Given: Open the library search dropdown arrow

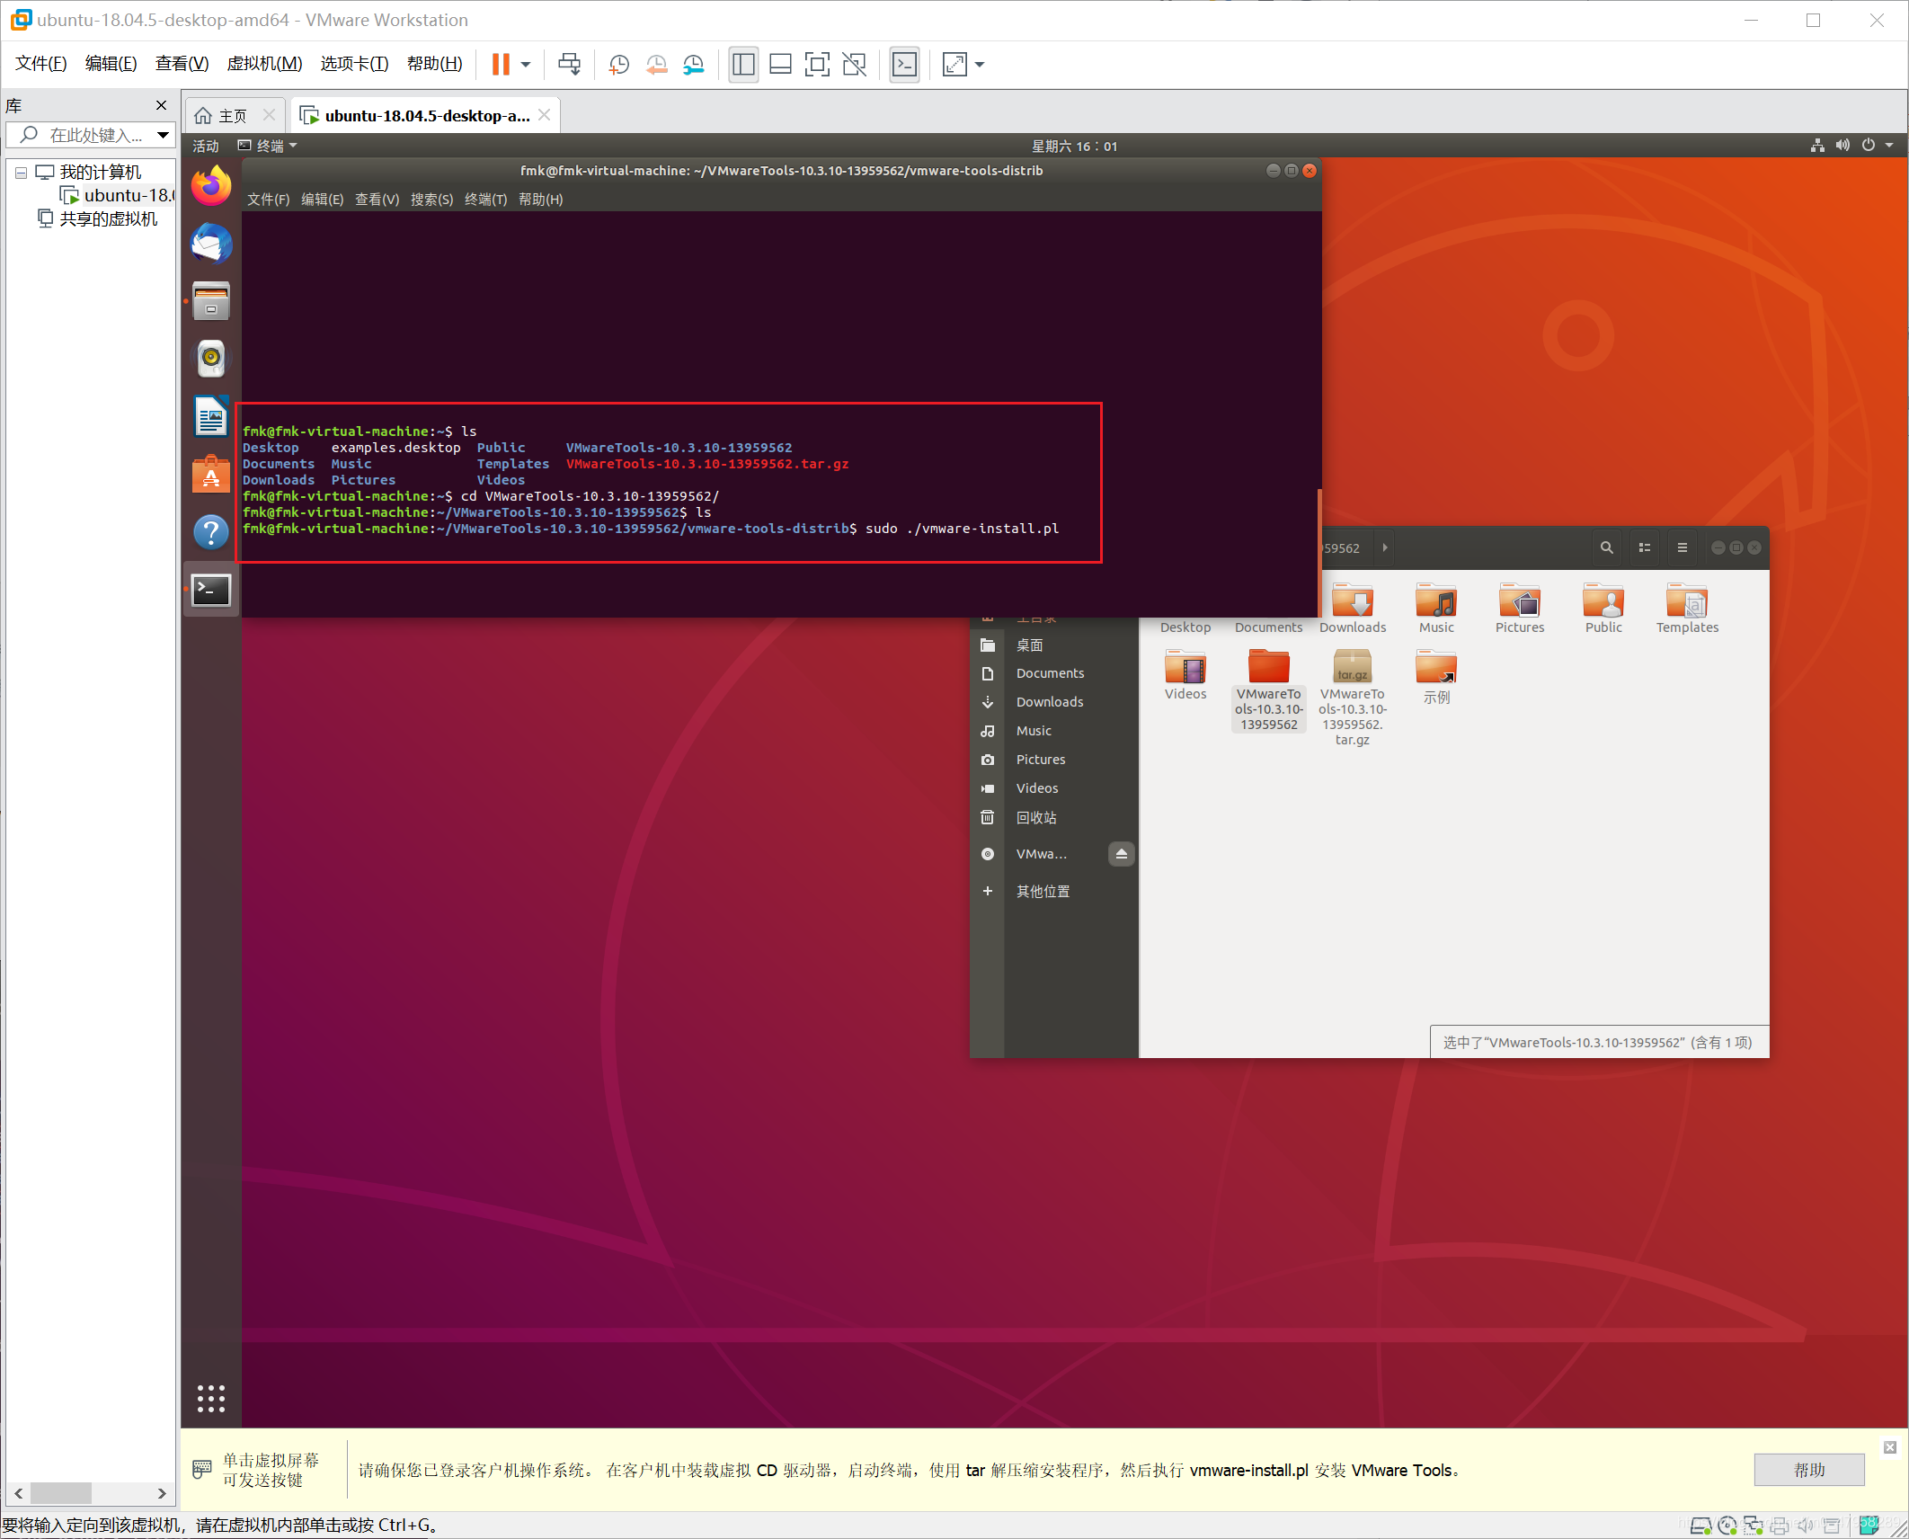Looking at the screenshot, I should pyautogui.click(x=163, y=136).
